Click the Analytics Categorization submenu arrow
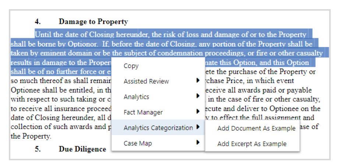Screen dimensions: 341x168 pyautogui.click(x=199, y=127)
